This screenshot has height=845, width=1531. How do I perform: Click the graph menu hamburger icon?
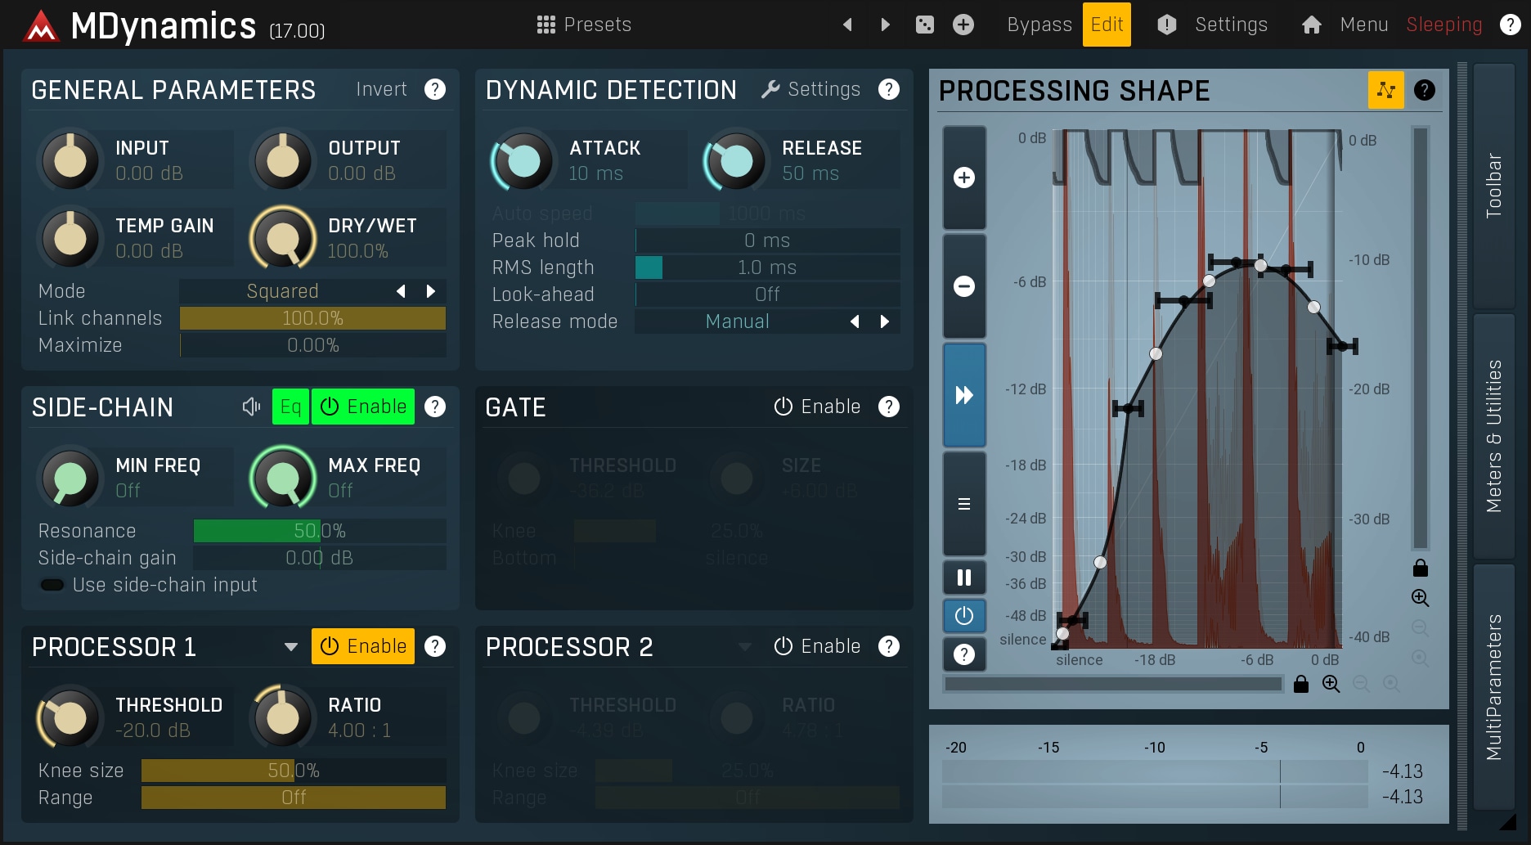[x=964, y=504]
